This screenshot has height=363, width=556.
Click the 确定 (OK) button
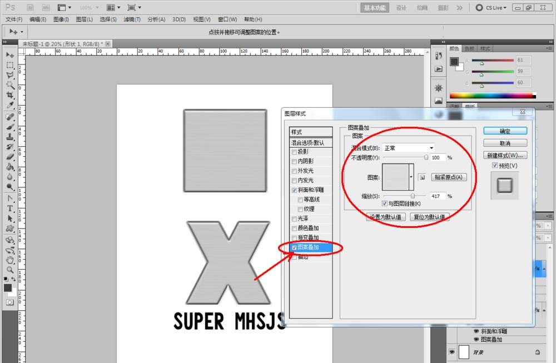pyautogui.click(x=505, y=131)
